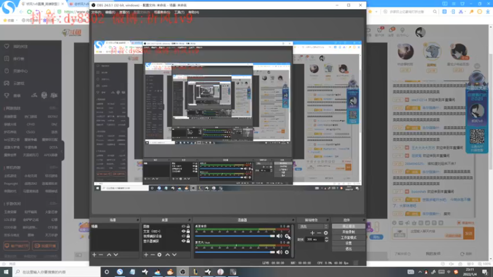493x277 pixels.
Task: Remove the scene transition with minus icon
Action: (x=319, y=233)
